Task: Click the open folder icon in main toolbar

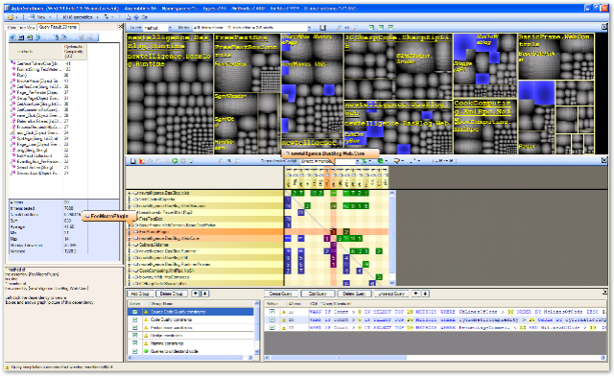Action: [x=11, y=17]
